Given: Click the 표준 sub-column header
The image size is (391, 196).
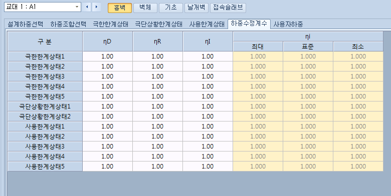Looking at the screenshot, I should coord(308,46).
